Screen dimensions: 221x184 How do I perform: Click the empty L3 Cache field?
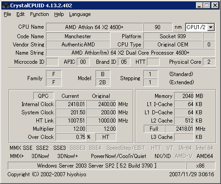tap(184, 137)
